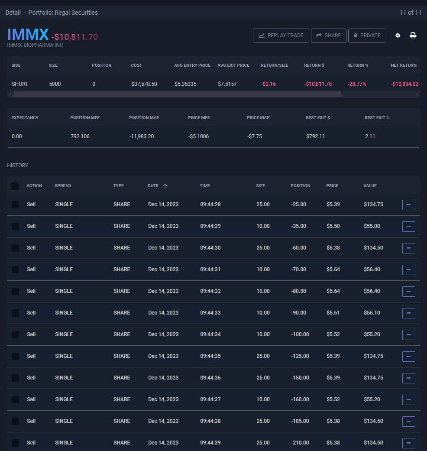Click the $5.61 price cell
Viewport: 427px width, 451px height.
[x=333, y=313]
